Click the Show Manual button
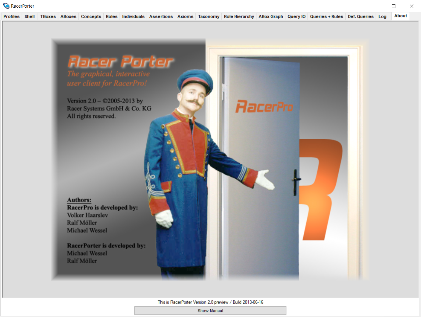The width and height of the screenshot is (421, 317). tap(210, 311)
